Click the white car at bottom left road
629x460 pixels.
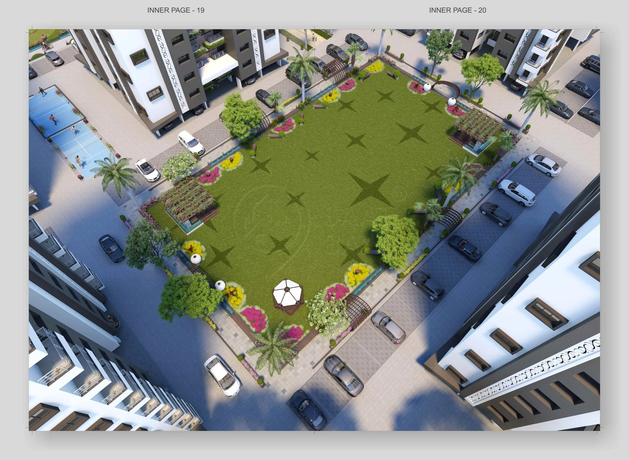point(222,376)
